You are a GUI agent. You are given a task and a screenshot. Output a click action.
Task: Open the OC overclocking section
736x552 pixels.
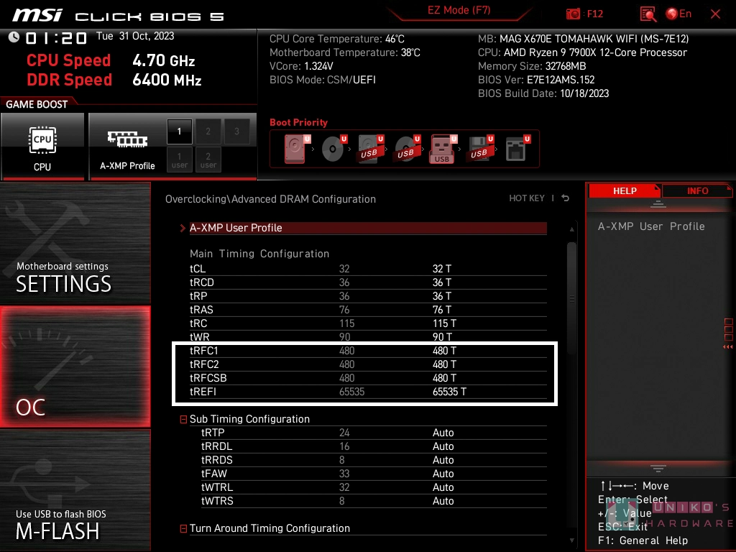coord(75,367)
